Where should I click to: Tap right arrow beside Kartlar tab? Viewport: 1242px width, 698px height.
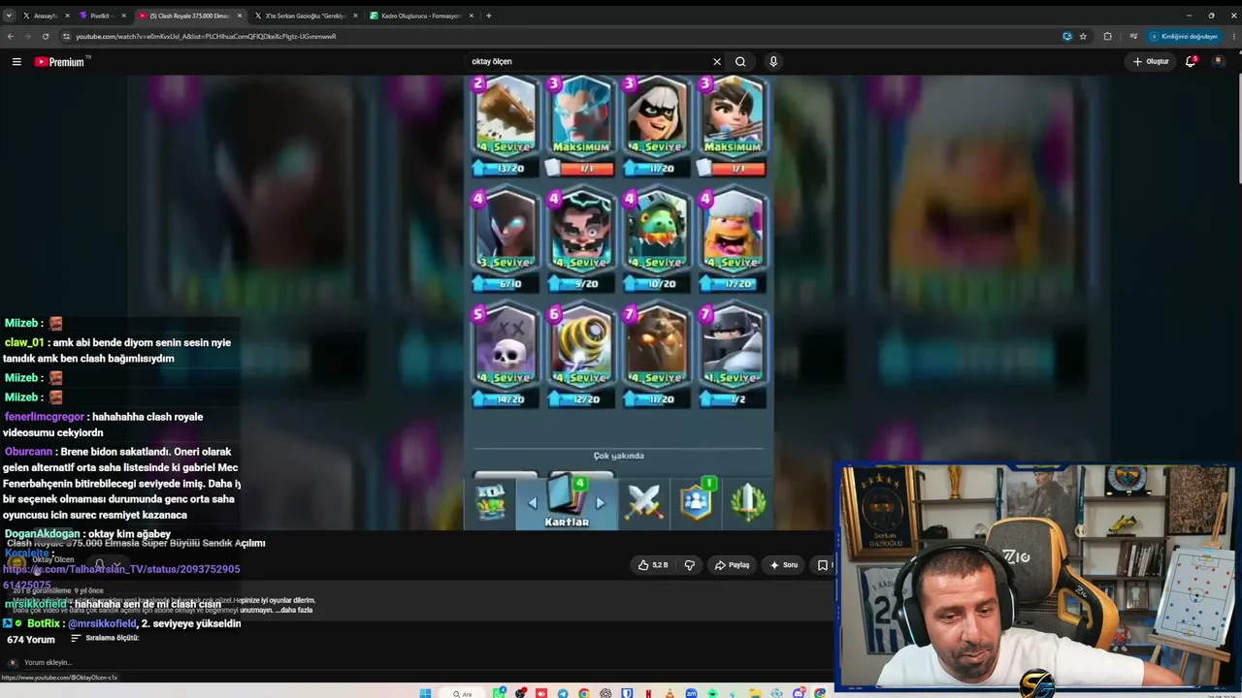(601, 503)
